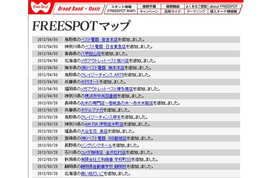Open the (株)ベスト電器 熊本本店 link
The image size is (272, 178).
pos(103,68)
